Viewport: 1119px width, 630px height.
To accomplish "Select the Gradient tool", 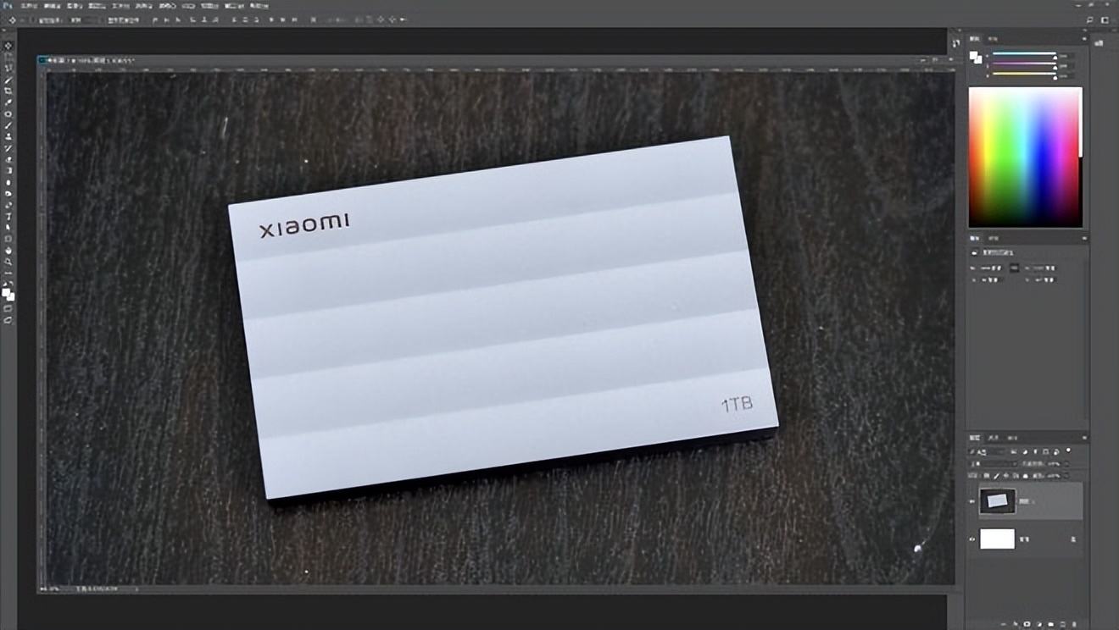I will [x=8, y=170].
